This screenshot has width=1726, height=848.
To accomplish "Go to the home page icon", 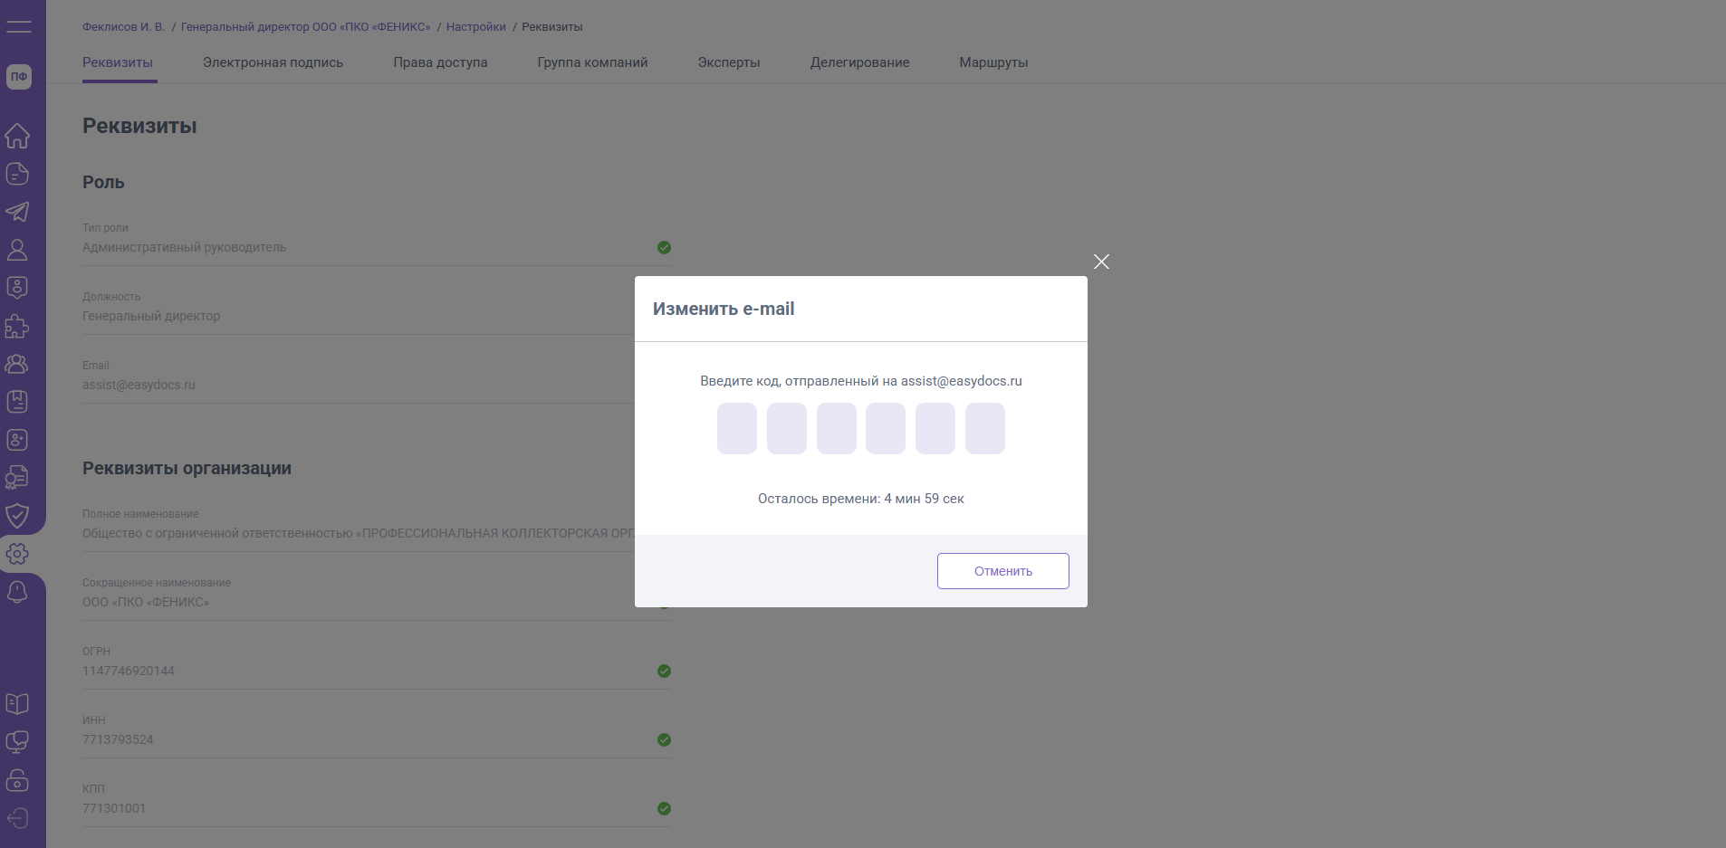I will pos(17,136).
